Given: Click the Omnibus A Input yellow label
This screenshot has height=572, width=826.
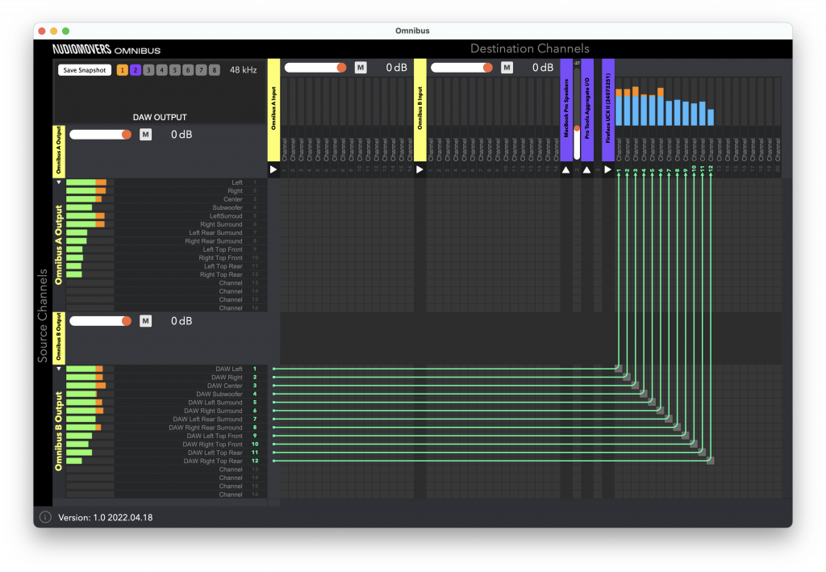Looking at the screenshot, I should pos(273,110).
